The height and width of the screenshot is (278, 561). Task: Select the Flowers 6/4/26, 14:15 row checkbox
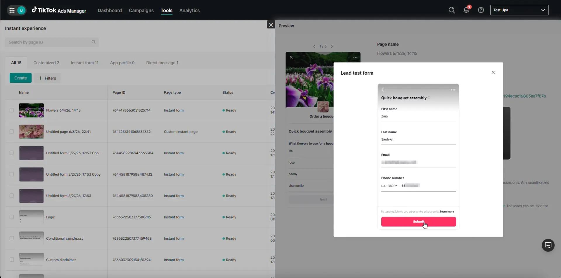point(12,110)
